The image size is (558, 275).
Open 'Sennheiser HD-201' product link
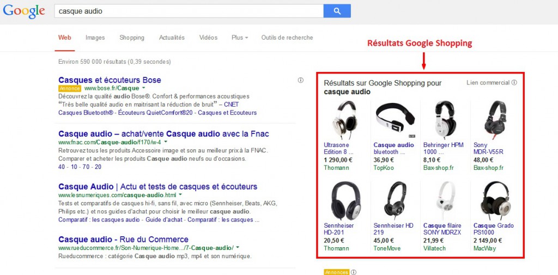tap(339, 229)
